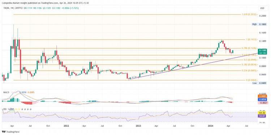This screenshot has width=271, height=135.
Task: Click the orange MACD axis tag 0.0085
Action: tap(262, 96)
